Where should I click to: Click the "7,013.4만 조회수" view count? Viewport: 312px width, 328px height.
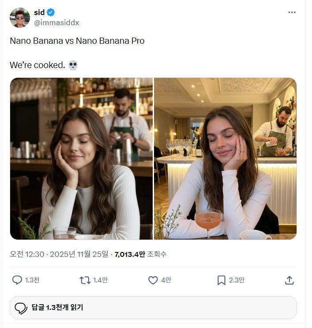(x=140, y=254)
